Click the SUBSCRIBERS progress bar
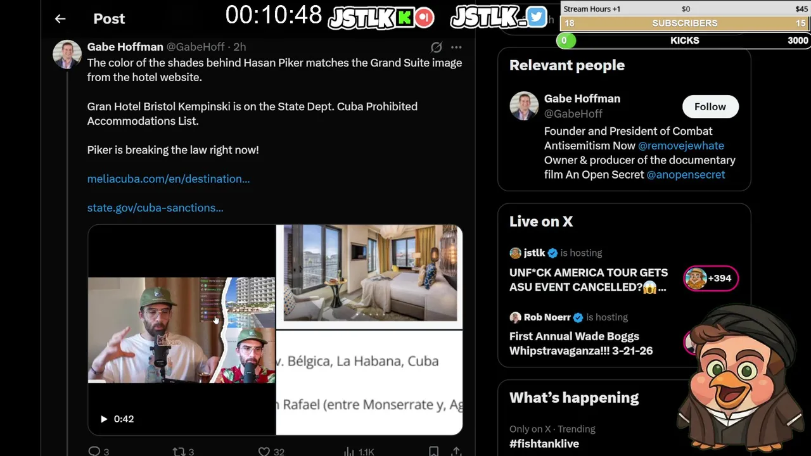This screenshot has width=811, height=456. click(685, 23)
